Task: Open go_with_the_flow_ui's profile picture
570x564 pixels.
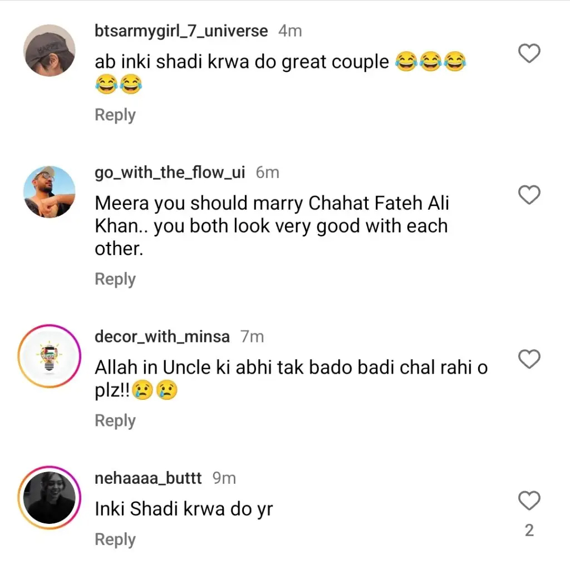Action: (x=50, y=192)
